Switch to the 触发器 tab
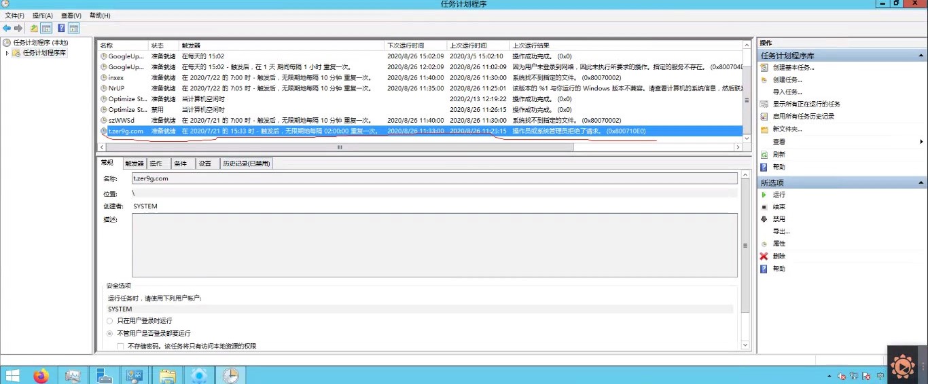The height and width of the screenshot is (384, 928). [x=135, y=164]
